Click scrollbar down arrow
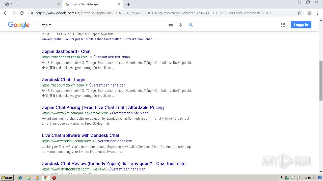 (321, 172)
